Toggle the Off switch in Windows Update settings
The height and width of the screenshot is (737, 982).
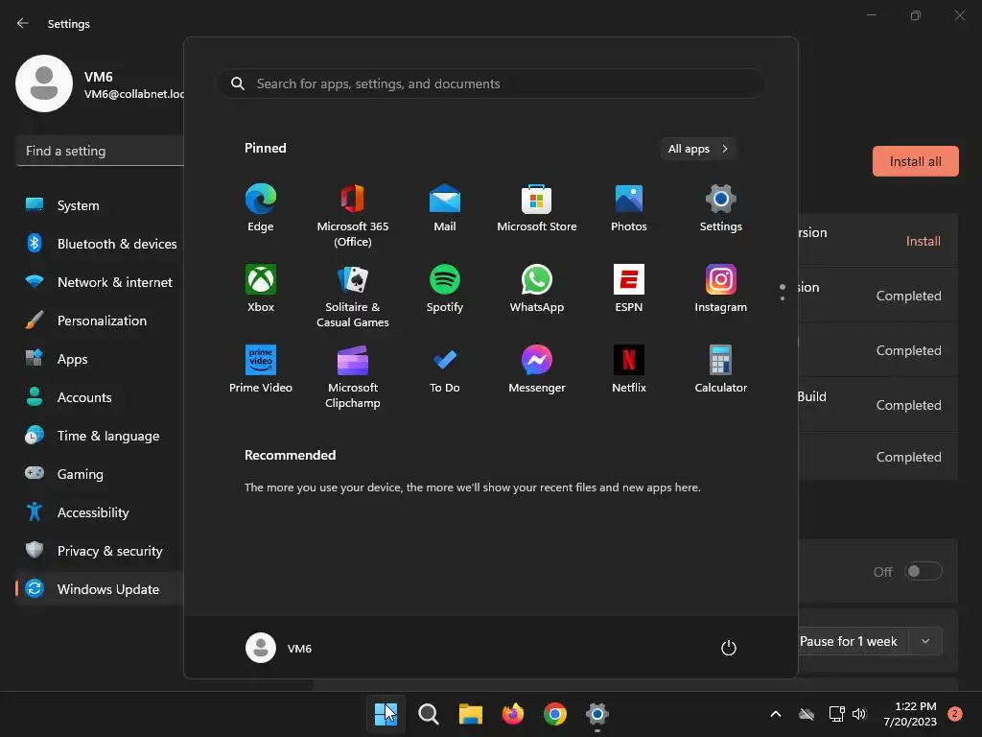[924, 571]
